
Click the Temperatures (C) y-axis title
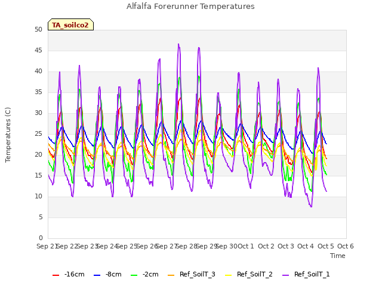[8, 135]
